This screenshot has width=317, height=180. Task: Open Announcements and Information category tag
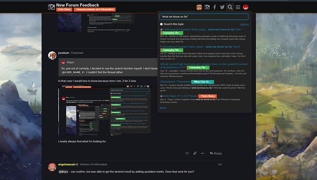coord(95,9)
